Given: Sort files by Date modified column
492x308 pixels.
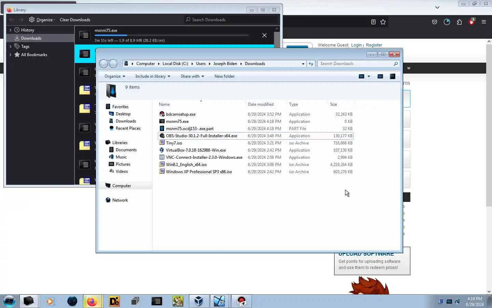Looking at the screenshot, I should (266, 104).
